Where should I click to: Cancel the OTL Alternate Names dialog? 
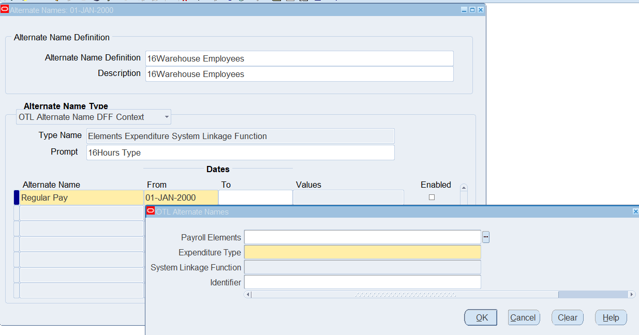[x=523, y=317]
